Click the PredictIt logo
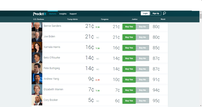The height and width of the screenshot is (107, 202). click(x=39, y=14)
